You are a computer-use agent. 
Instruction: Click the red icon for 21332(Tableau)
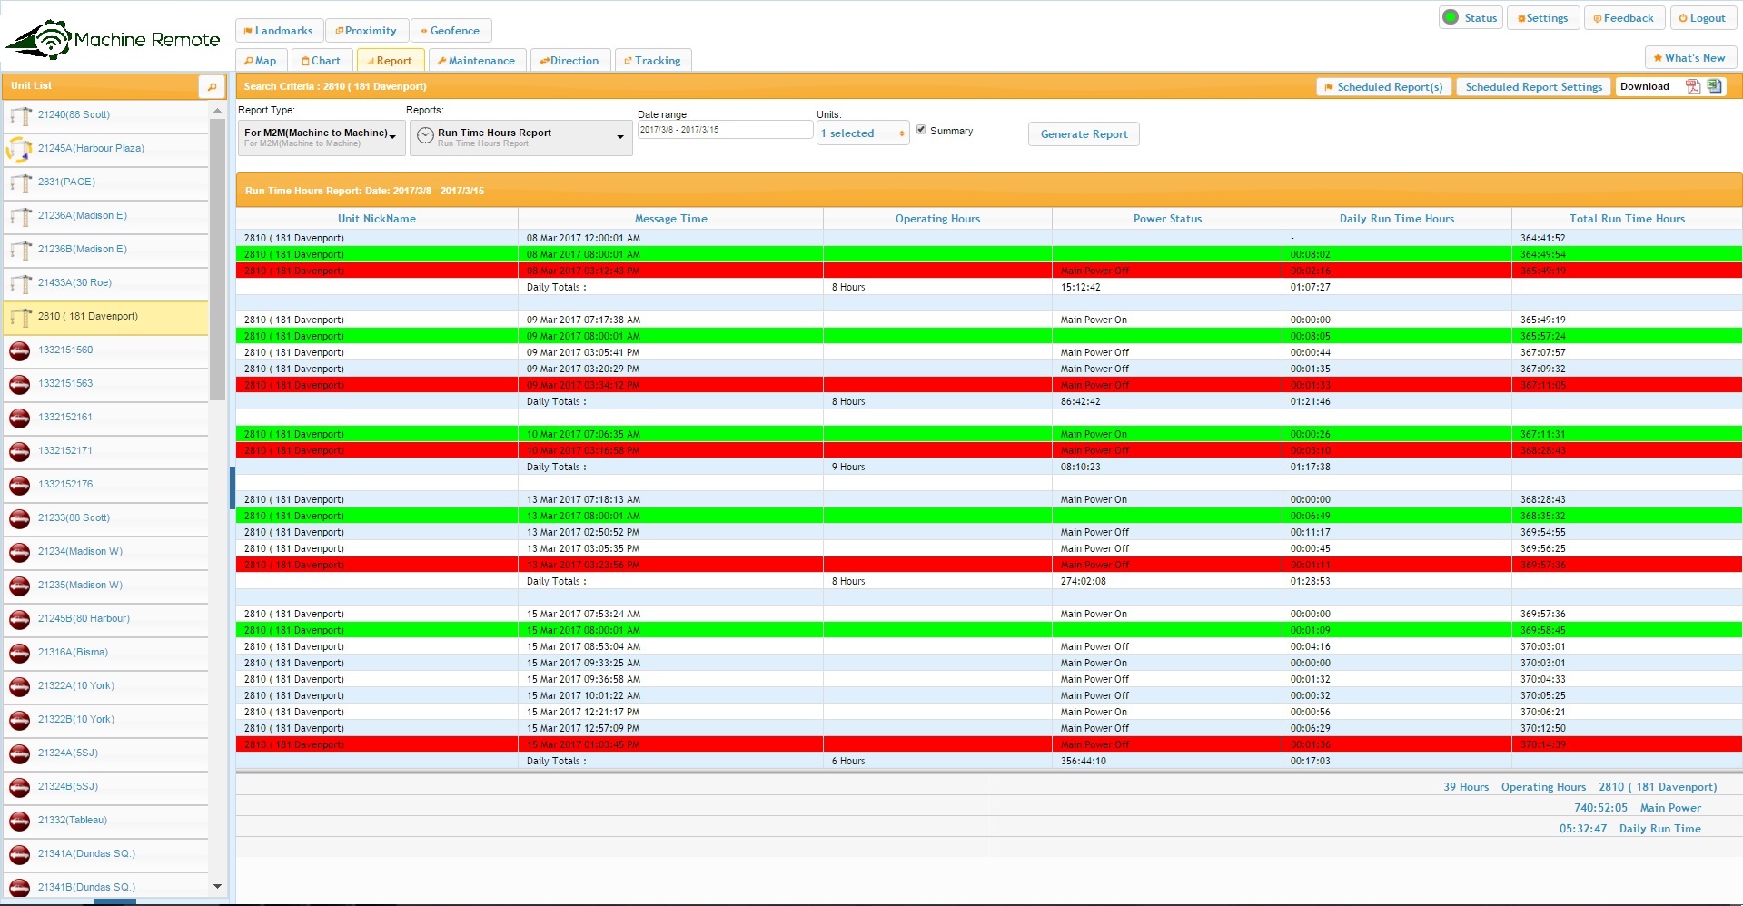[x=20, y=821]
